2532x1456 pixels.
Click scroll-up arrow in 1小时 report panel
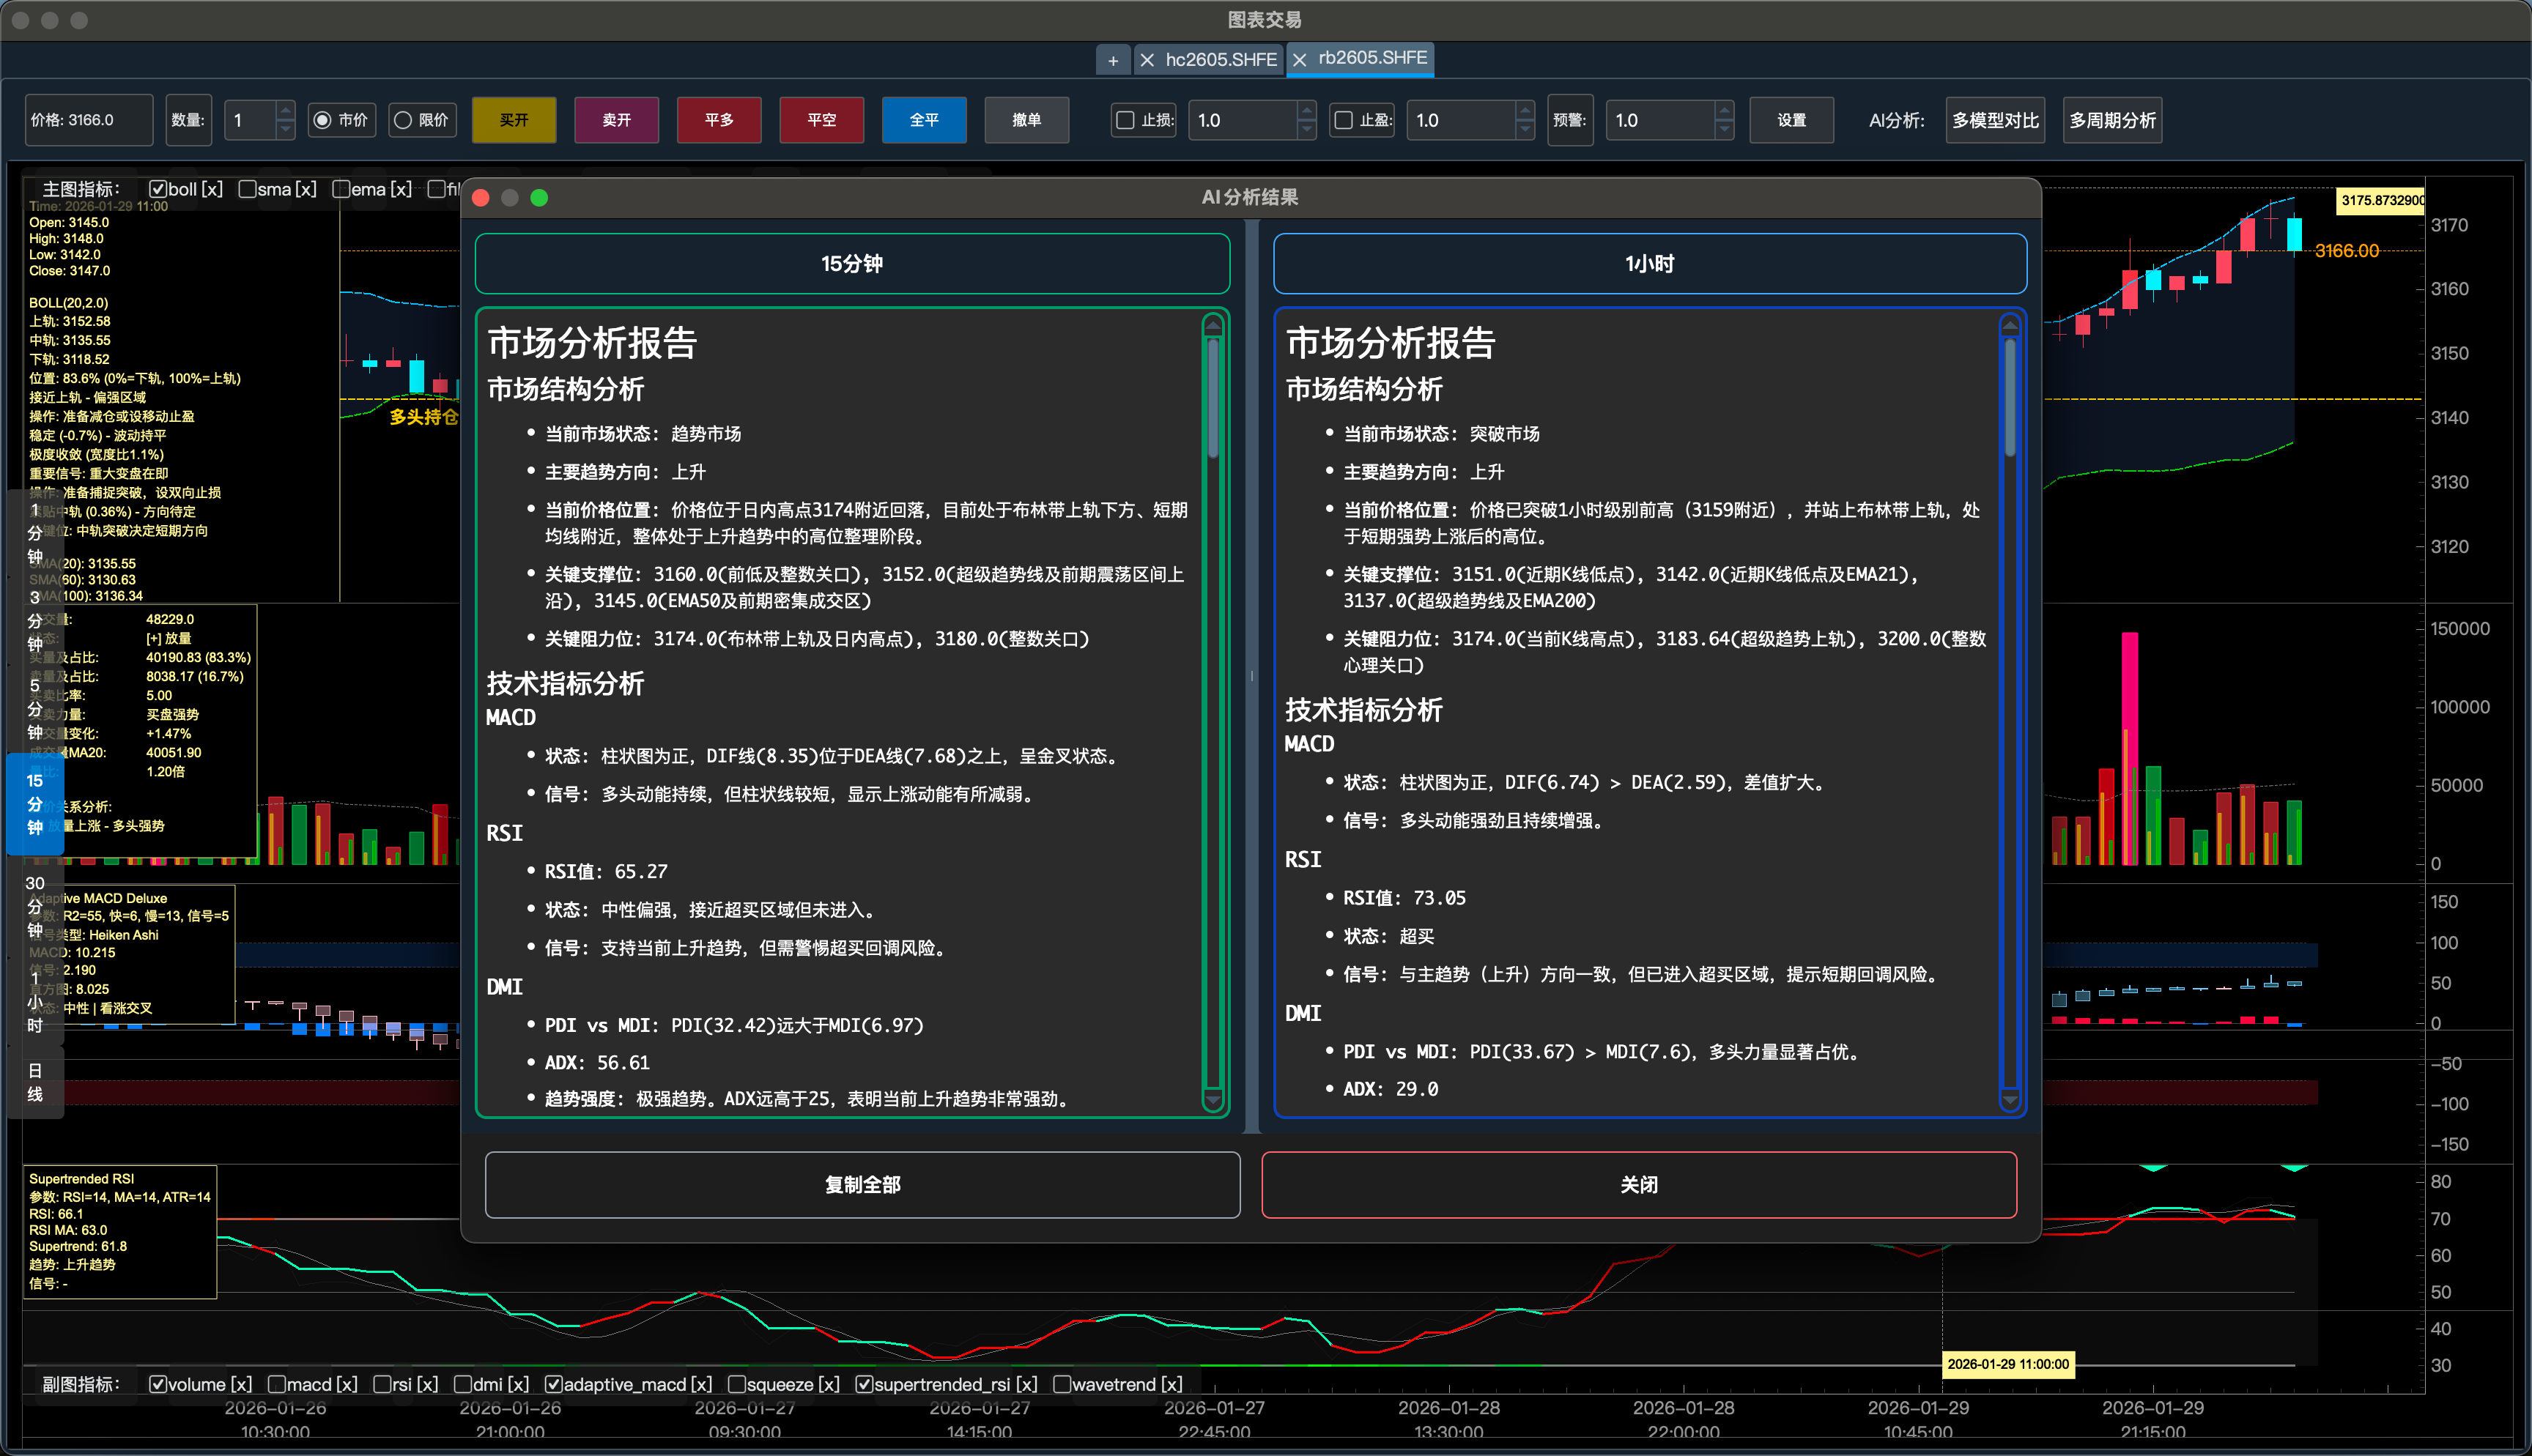[2010, 326]
